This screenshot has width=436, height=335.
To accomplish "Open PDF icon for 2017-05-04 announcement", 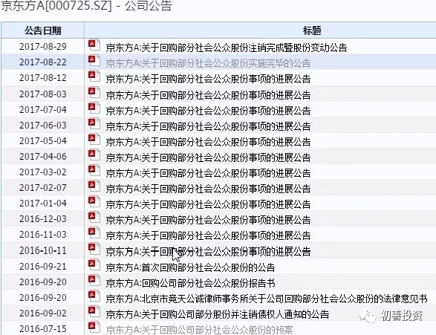I will [94, 139].
